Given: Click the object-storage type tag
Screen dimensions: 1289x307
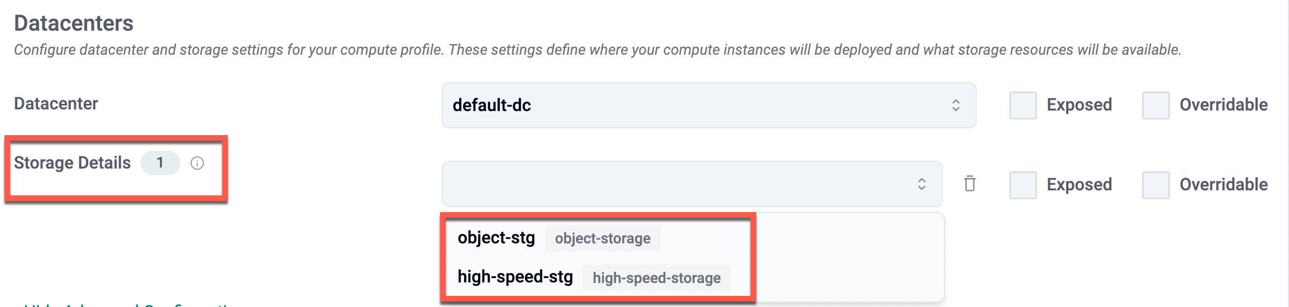Looking at the screenshot, I should click(602, 239).
